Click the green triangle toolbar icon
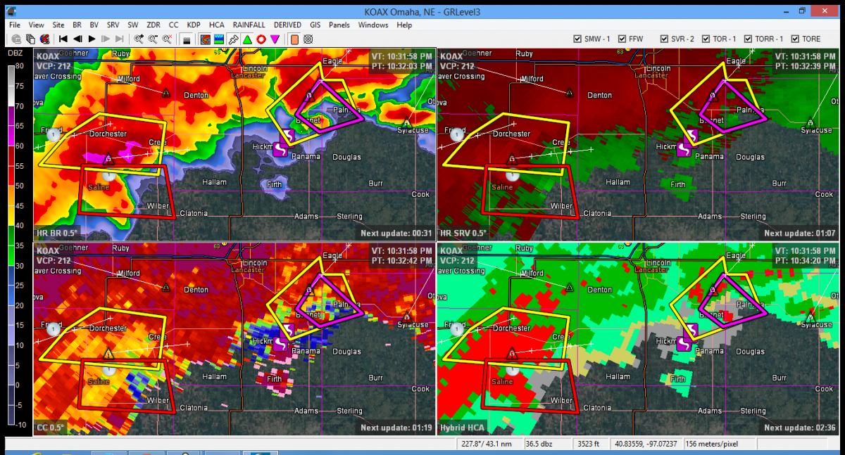The width and height of the screenshot is (845, 455). [247, 39]
